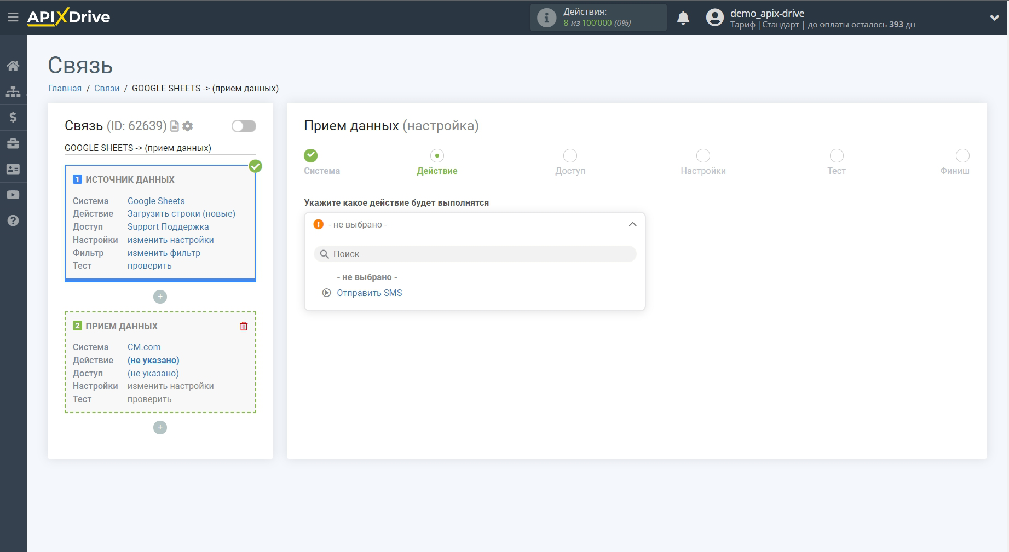Viewport: 1009px width, 552px height.
Task: Click the user avatar icon
Action: 715,18
